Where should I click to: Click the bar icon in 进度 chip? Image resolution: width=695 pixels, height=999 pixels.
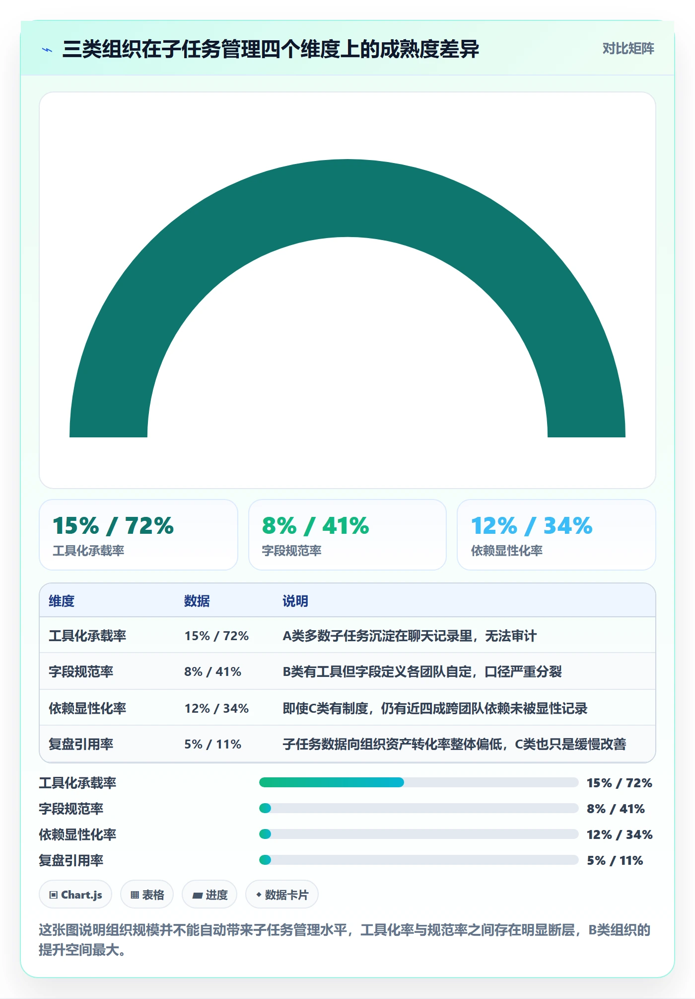197,896
